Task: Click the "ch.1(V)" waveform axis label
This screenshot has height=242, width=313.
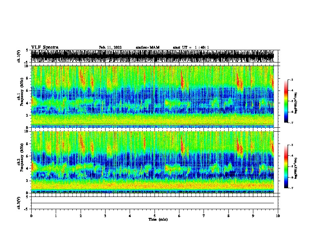Action: point(19,56)
